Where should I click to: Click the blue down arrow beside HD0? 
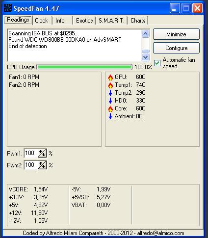tap(110, 101)
